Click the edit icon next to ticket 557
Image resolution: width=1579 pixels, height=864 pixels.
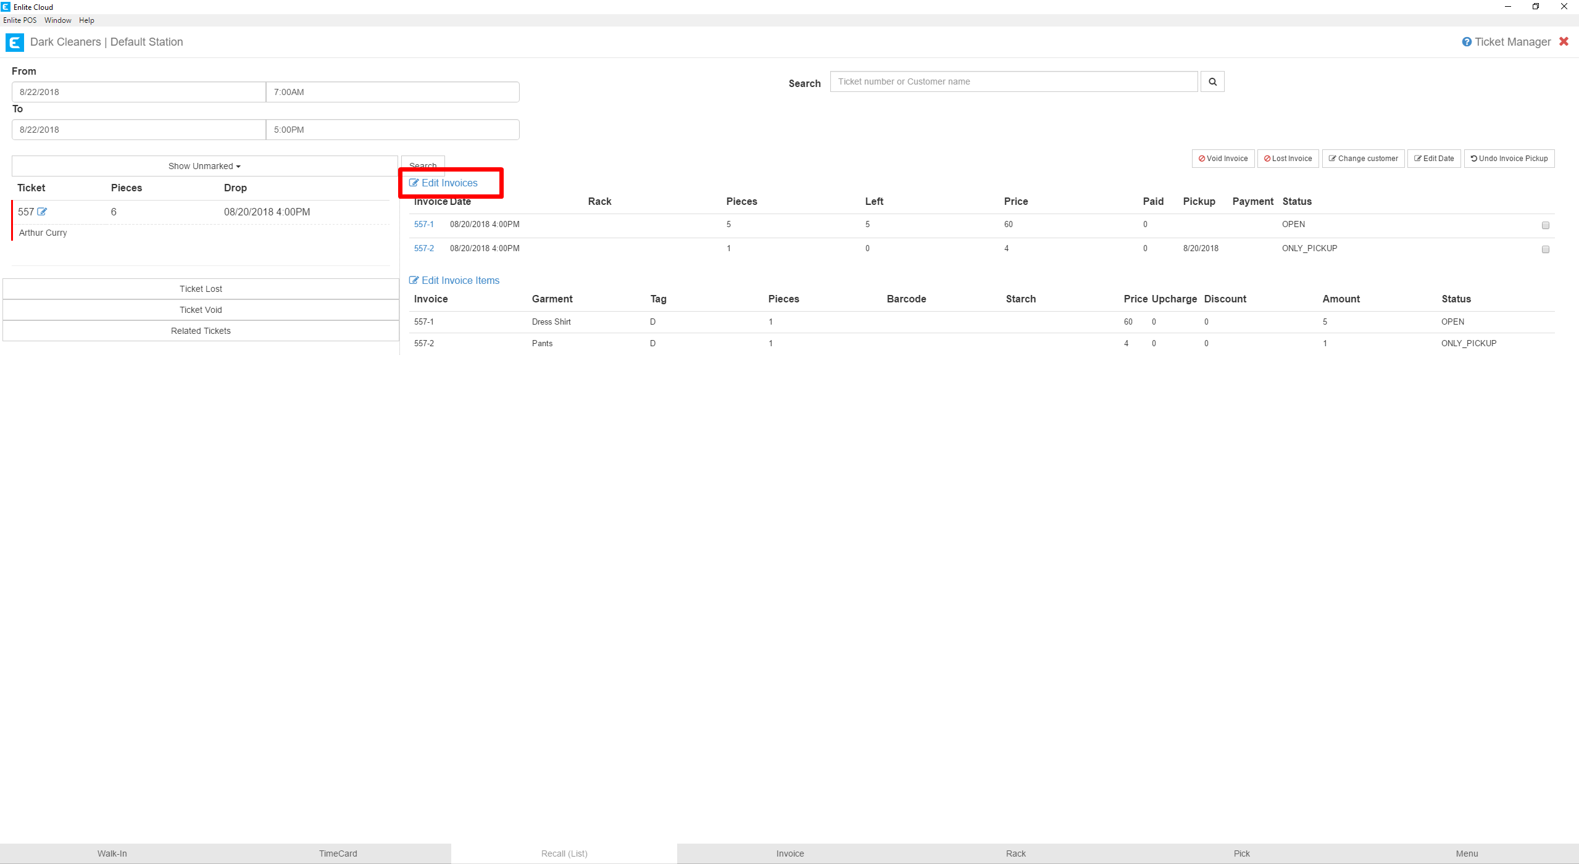point(42,212)
